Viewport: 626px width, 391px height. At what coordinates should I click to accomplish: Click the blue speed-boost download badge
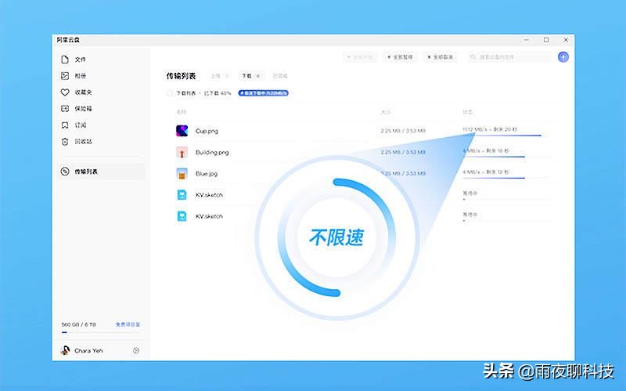click(x=263, y=93)
